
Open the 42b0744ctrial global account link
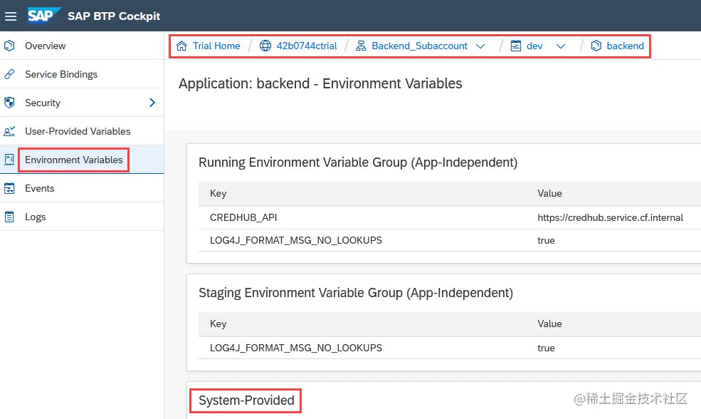pos(307,46)
